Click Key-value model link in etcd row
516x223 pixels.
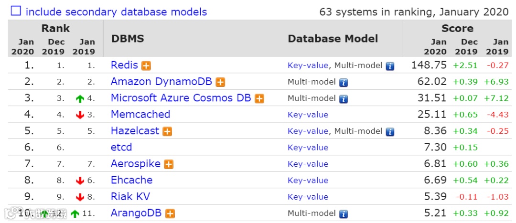(x=308, y=148)
